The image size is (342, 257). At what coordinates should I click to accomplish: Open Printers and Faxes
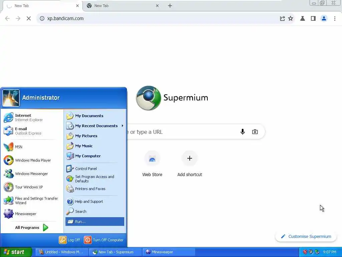point(95,189)
